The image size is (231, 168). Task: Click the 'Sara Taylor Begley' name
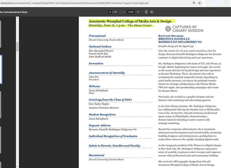[99, 104]
